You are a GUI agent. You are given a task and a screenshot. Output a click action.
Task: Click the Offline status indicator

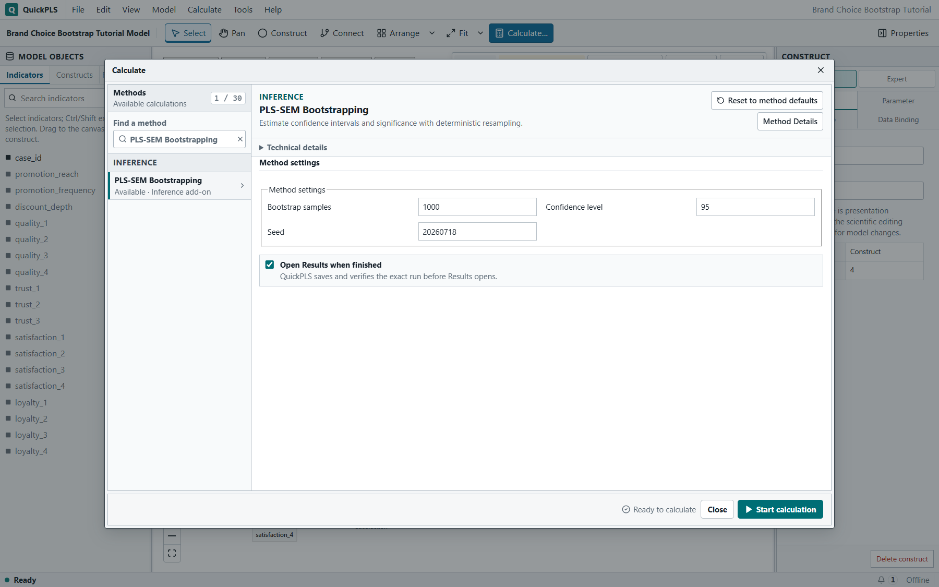[x=918, y=580]
